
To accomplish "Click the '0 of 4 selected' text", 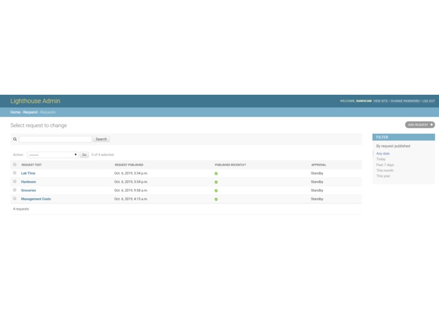I will tap(102, 155).
